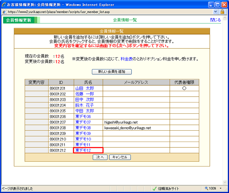The height and width of the screenshot is (193, 229).
Task: Open member 田中 次郎
Action: (x=84, y=100)
